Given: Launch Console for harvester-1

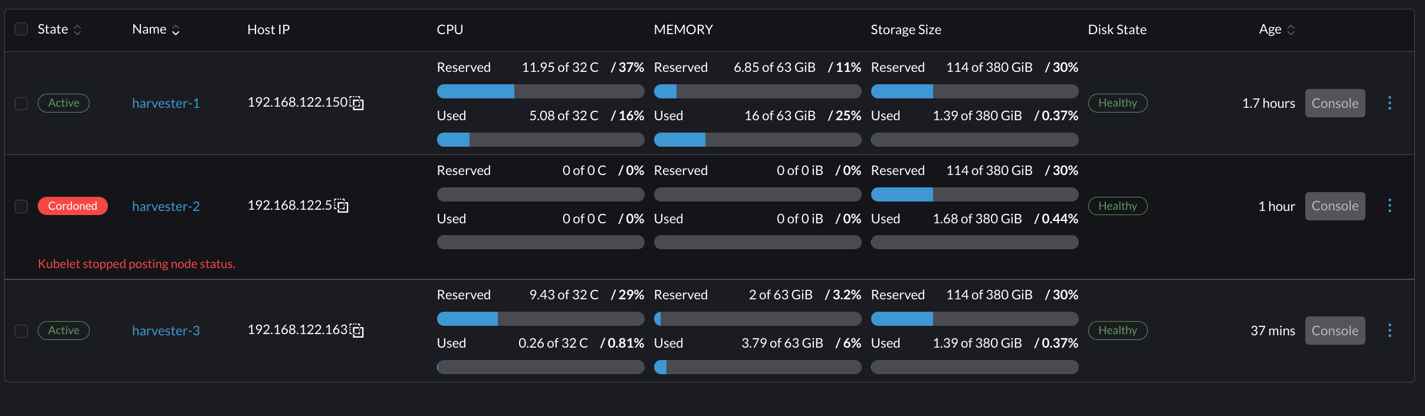Looking at the screenshot, I should point(1335,103).
